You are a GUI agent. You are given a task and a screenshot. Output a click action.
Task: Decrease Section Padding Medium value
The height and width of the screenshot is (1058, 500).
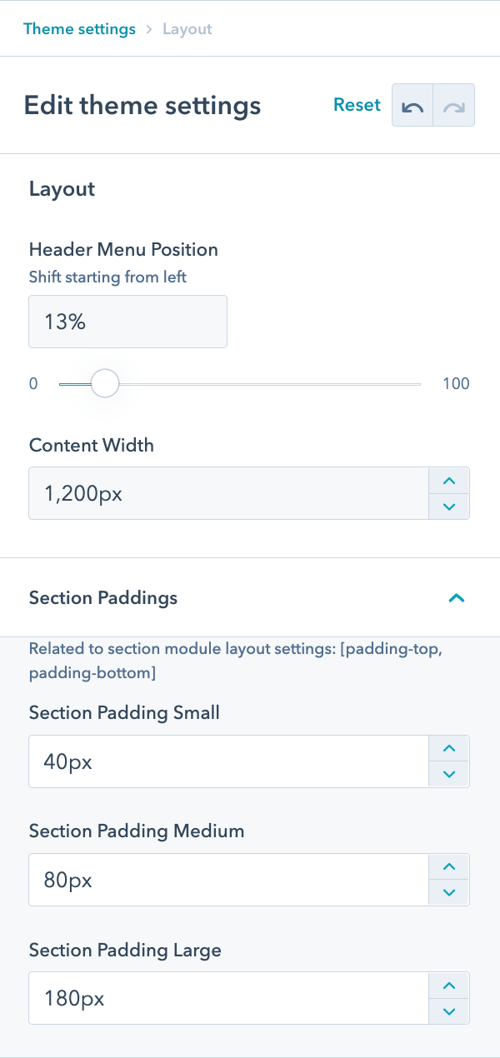(x=448, y=892)
